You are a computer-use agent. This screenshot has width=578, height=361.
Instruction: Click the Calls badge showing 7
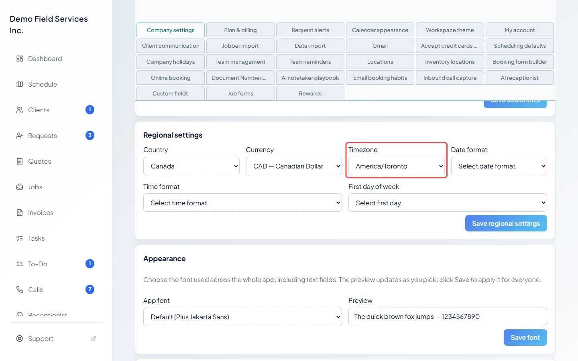90,289
